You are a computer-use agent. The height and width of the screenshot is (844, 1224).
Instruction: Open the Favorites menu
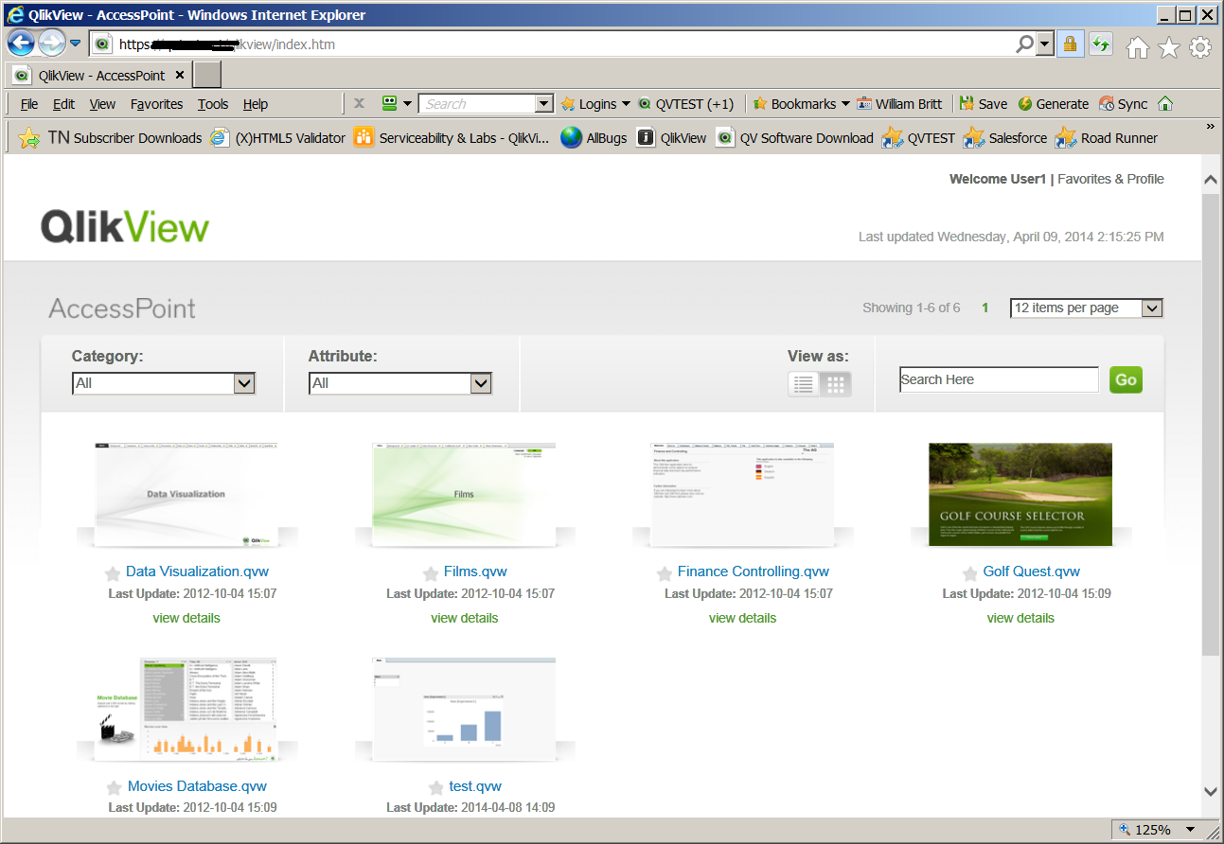point(157,104)
